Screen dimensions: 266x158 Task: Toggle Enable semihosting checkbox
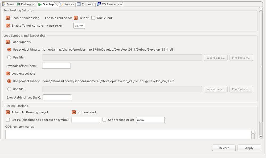pyautogui.click(x=8, y=18)
